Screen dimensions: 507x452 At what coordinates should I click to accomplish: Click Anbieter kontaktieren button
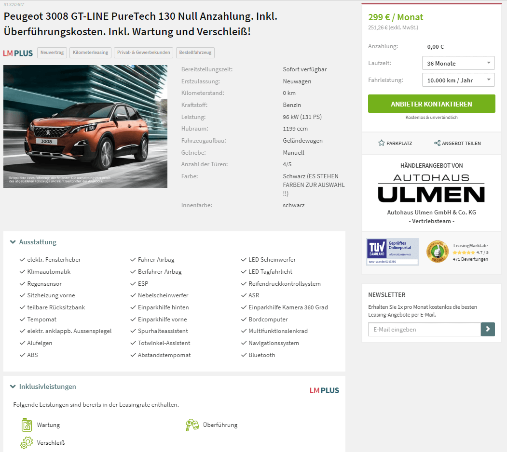431,104
